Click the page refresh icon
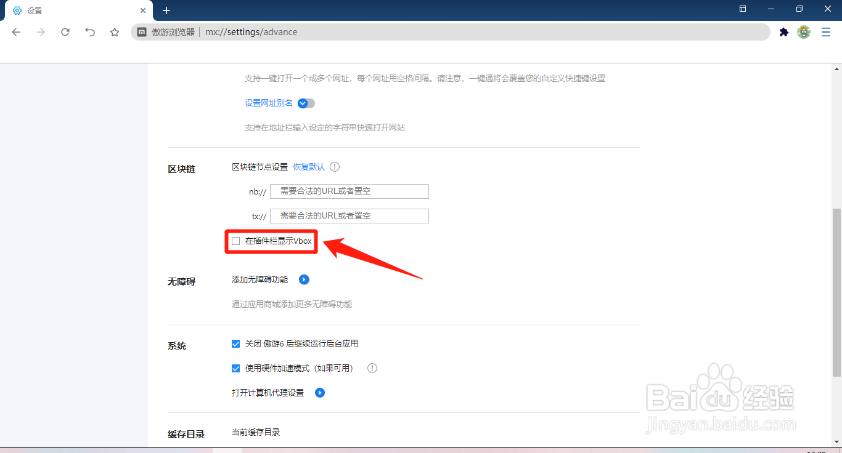The image size is (842, 453). click(65, 32)
